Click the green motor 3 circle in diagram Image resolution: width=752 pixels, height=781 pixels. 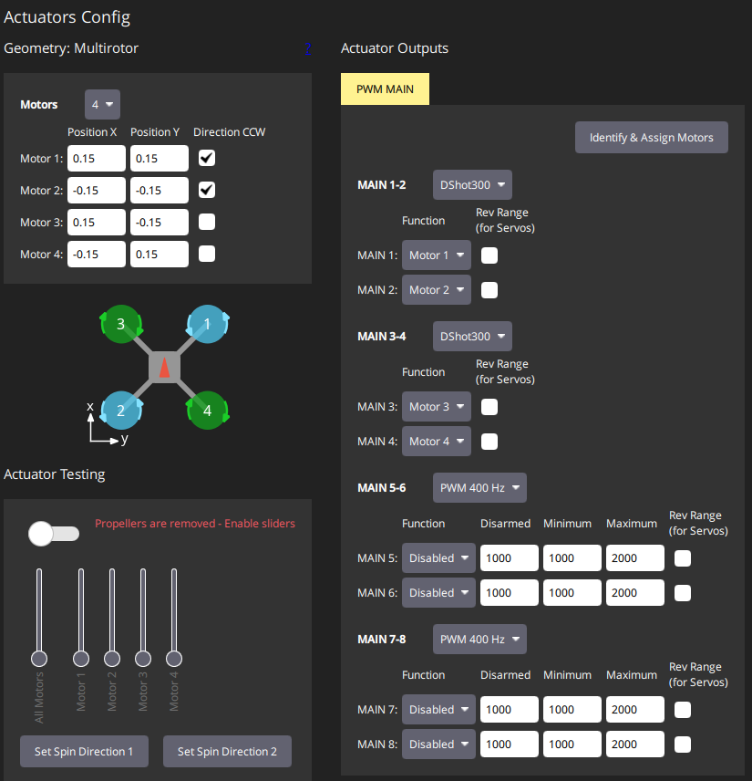(x=120, y=324)
